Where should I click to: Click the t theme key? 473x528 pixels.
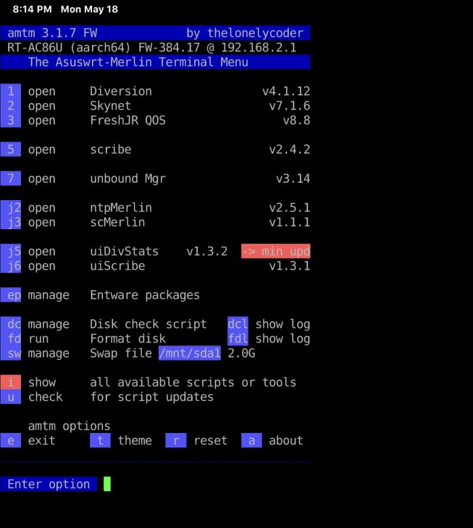tap(100, 440)
